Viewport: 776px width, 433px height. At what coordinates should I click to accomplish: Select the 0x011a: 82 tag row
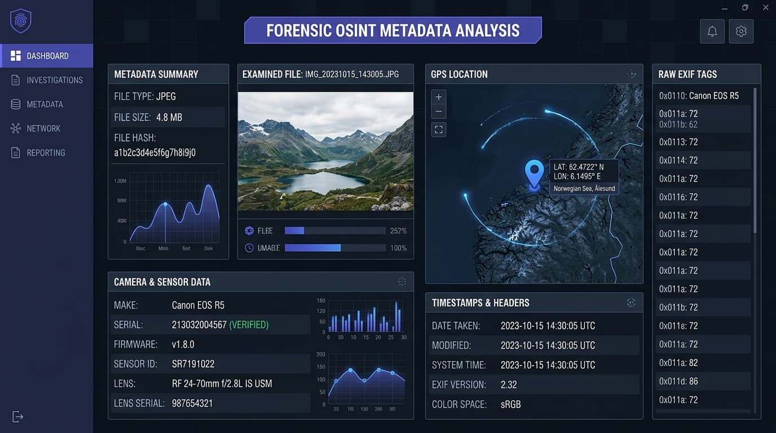pyautogui.click(x=703, y=363)
